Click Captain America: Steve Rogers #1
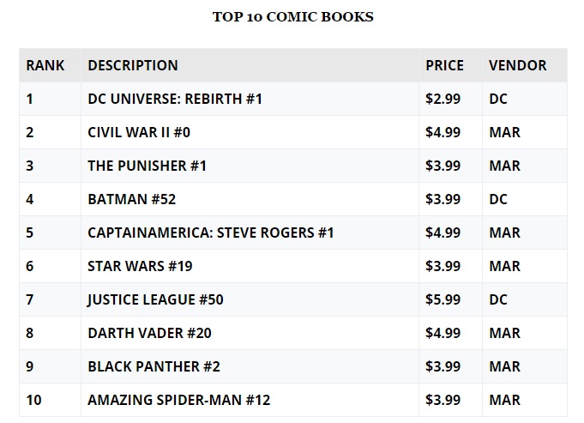This screenshot has width=584, height=423. [211, 233]
